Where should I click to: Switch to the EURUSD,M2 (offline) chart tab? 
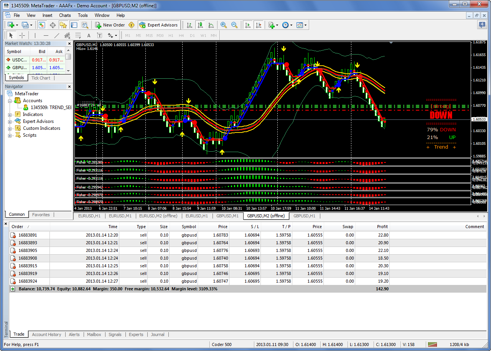[x=158, y=216]
